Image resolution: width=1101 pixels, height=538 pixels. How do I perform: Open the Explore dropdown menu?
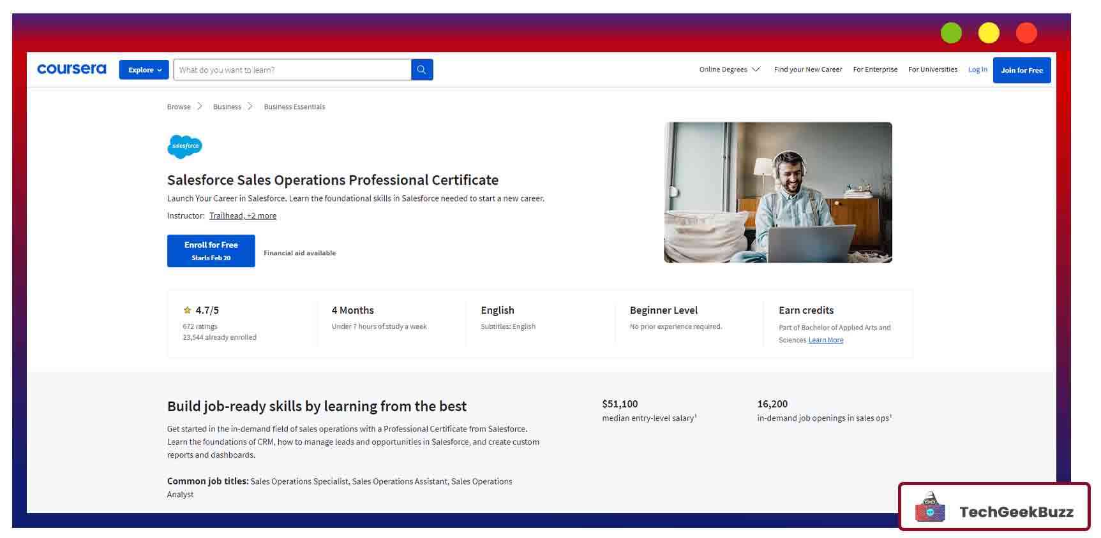144,70
